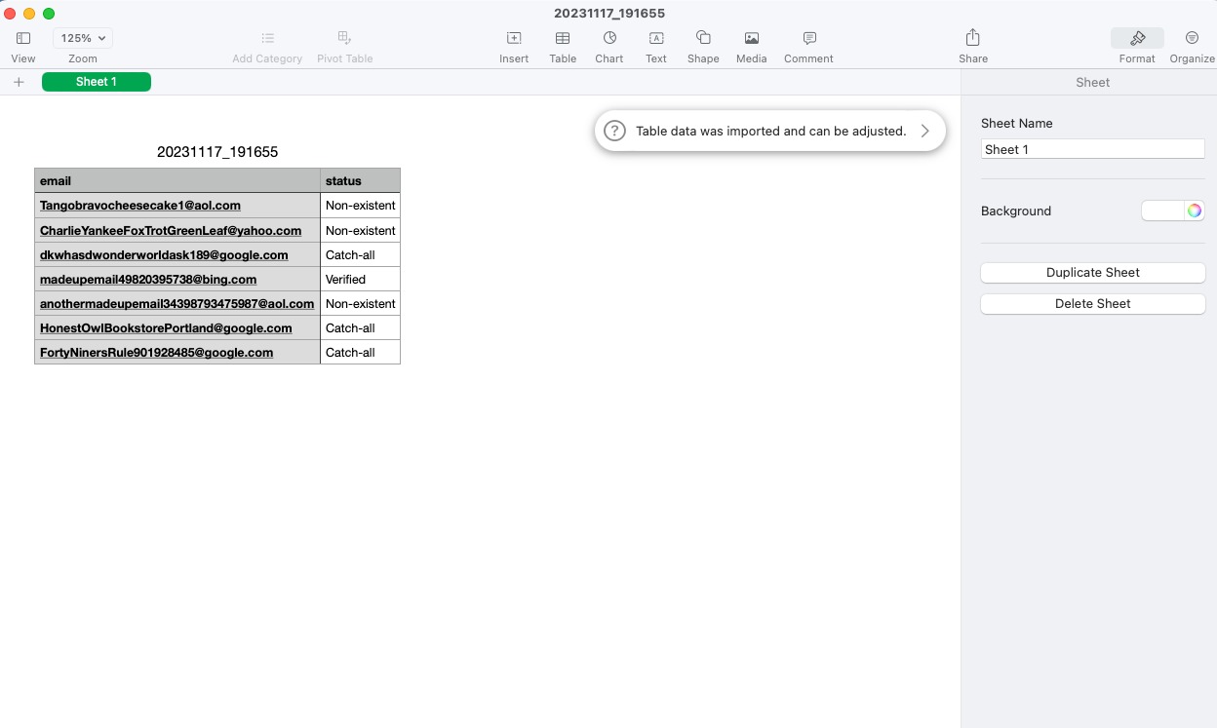This screenshot has height=728, width=1217.
Task: Select the Sheet inspector header
Action: (1092, 82)
